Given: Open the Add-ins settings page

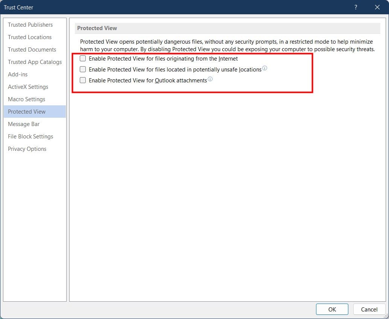Looking at the screenshot, I should tap(35, 74).
